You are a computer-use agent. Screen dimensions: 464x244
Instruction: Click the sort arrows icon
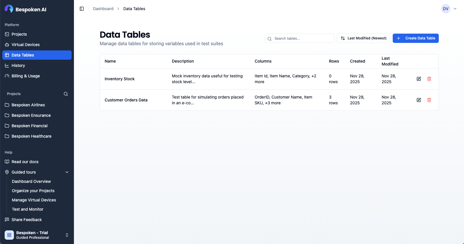click(x=343, y=38)
